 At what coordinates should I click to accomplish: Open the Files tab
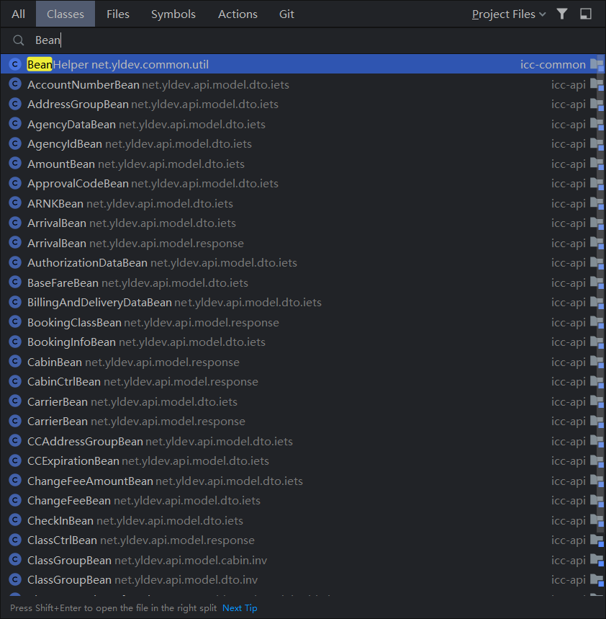click(118, 14)
